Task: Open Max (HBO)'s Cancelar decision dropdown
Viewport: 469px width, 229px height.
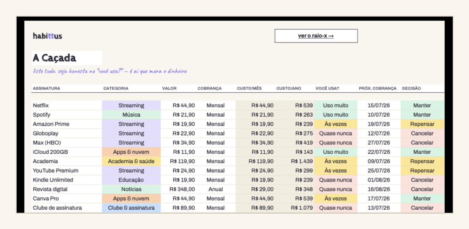Action: click(x=422, y=143)
